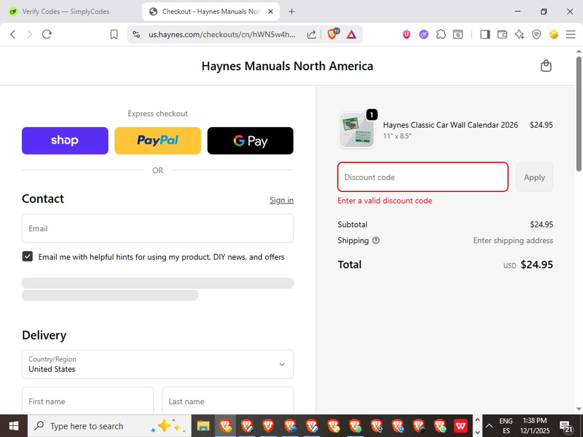This screenshot has width=583, height=437.
Task: Open the Brave Wallet icon
Action: click(x=502, y=35)
